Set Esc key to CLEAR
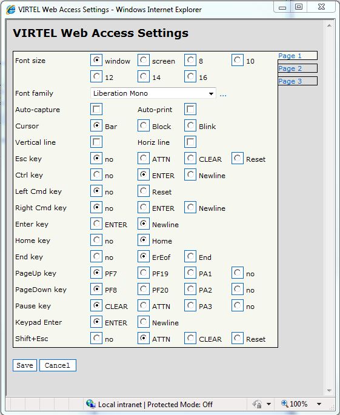340x415 pixels. (190, 158)
